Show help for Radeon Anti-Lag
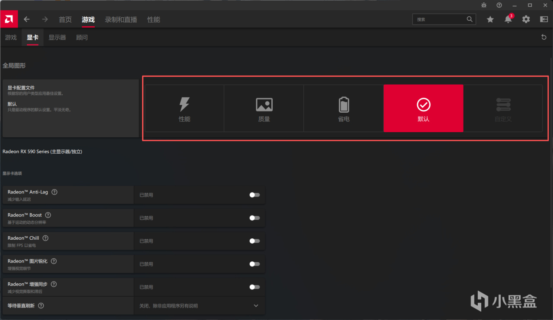The height and width of the screenshot is (320, 553). coord(54,192)
